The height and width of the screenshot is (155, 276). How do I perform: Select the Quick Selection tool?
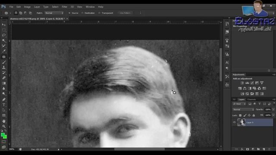pos(4,40)
